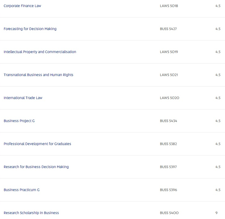Open Research for Business Decision Making
The height and width of the screenshot is (219, 225).
[x=36, y=167]
